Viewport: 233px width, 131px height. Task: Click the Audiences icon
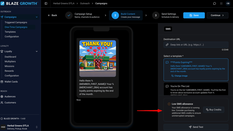point(2,97)
